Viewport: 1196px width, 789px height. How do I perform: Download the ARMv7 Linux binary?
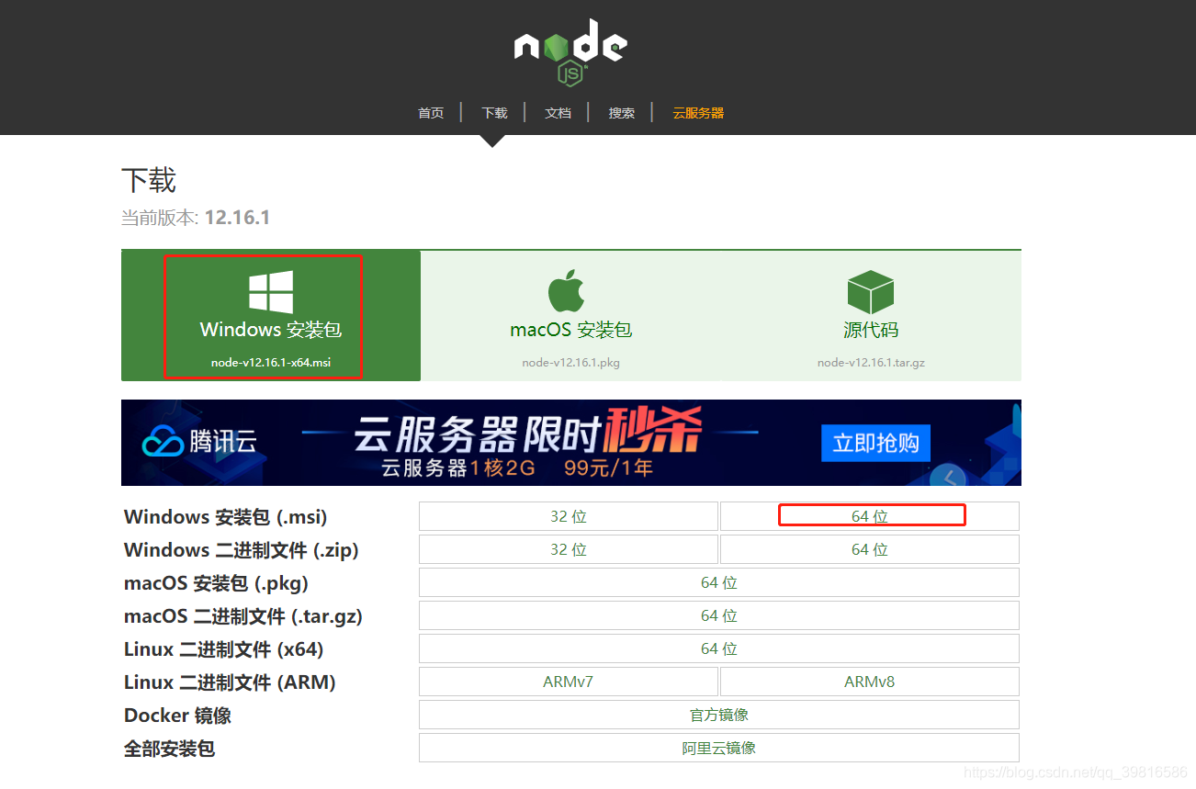(569, 682)
